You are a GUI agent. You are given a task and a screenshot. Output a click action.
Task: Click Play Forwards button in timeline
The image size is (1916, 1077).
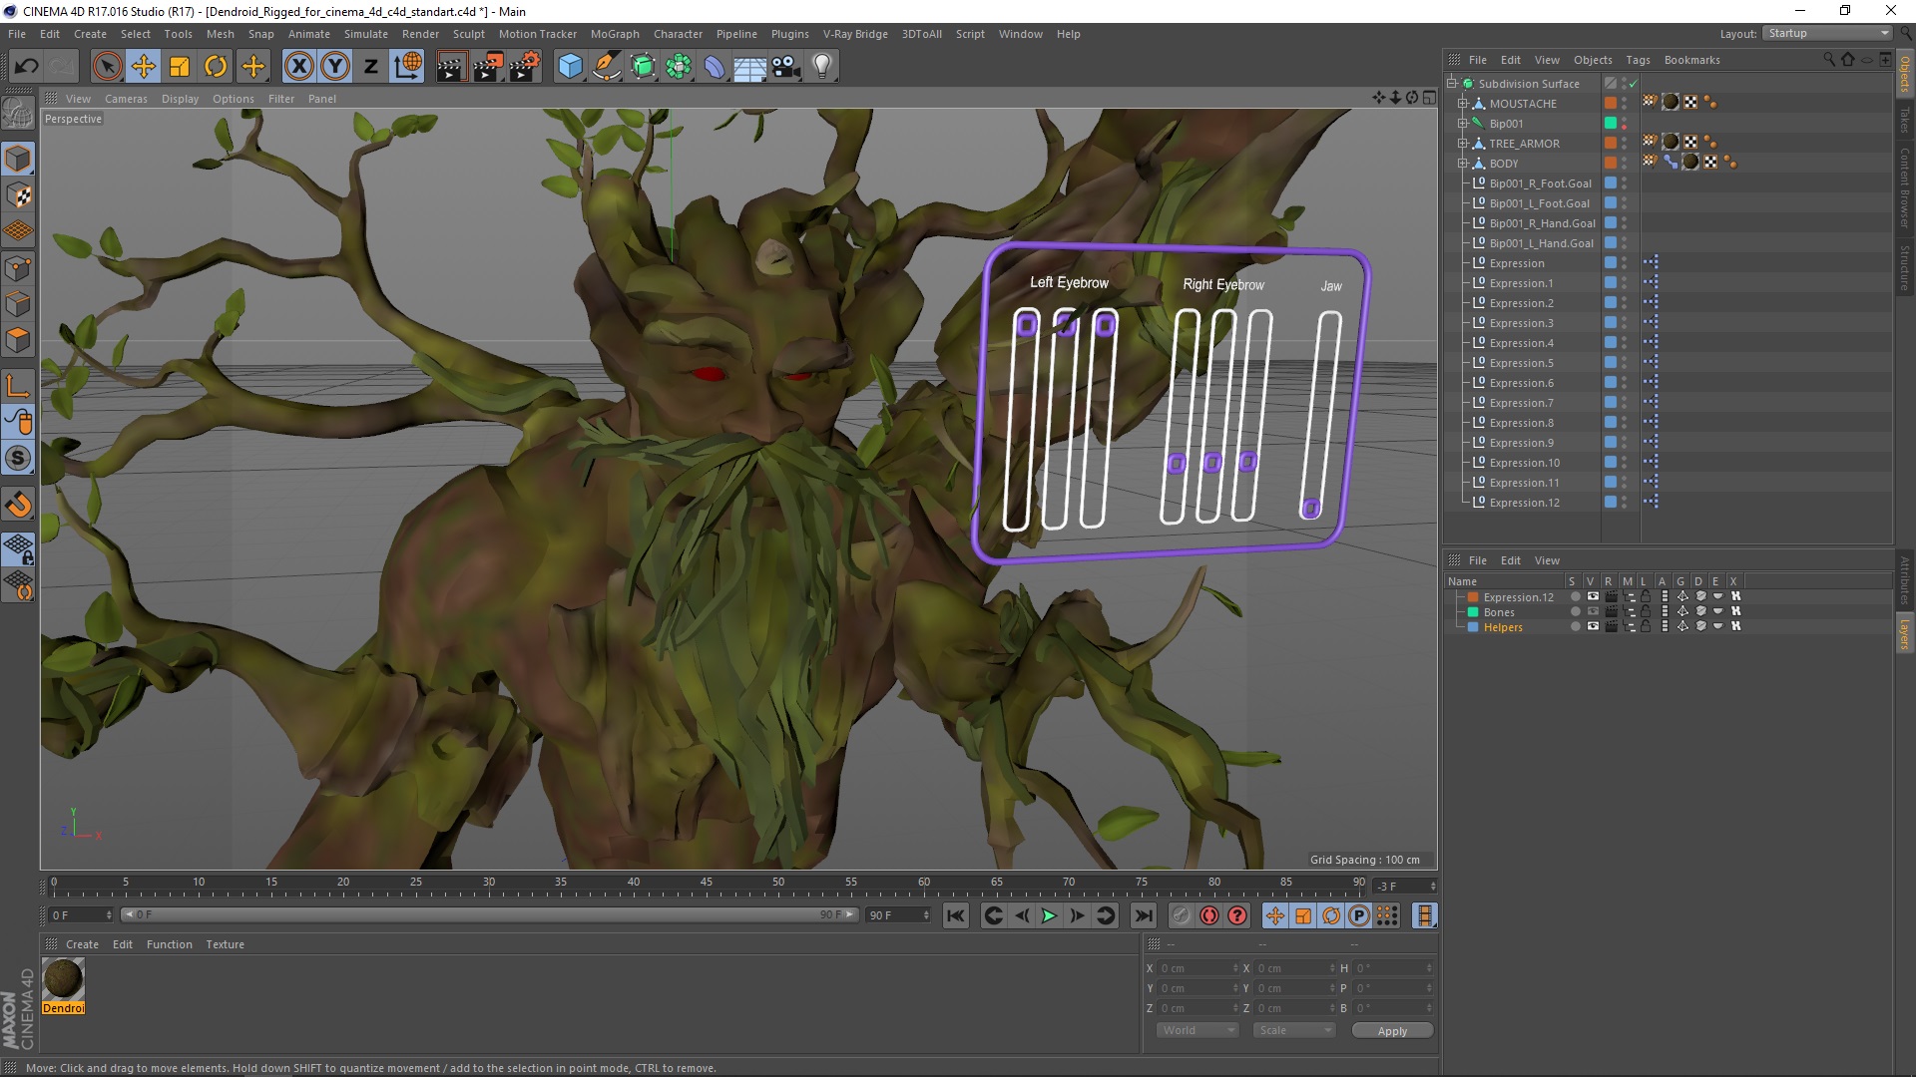click(1049, 915)
